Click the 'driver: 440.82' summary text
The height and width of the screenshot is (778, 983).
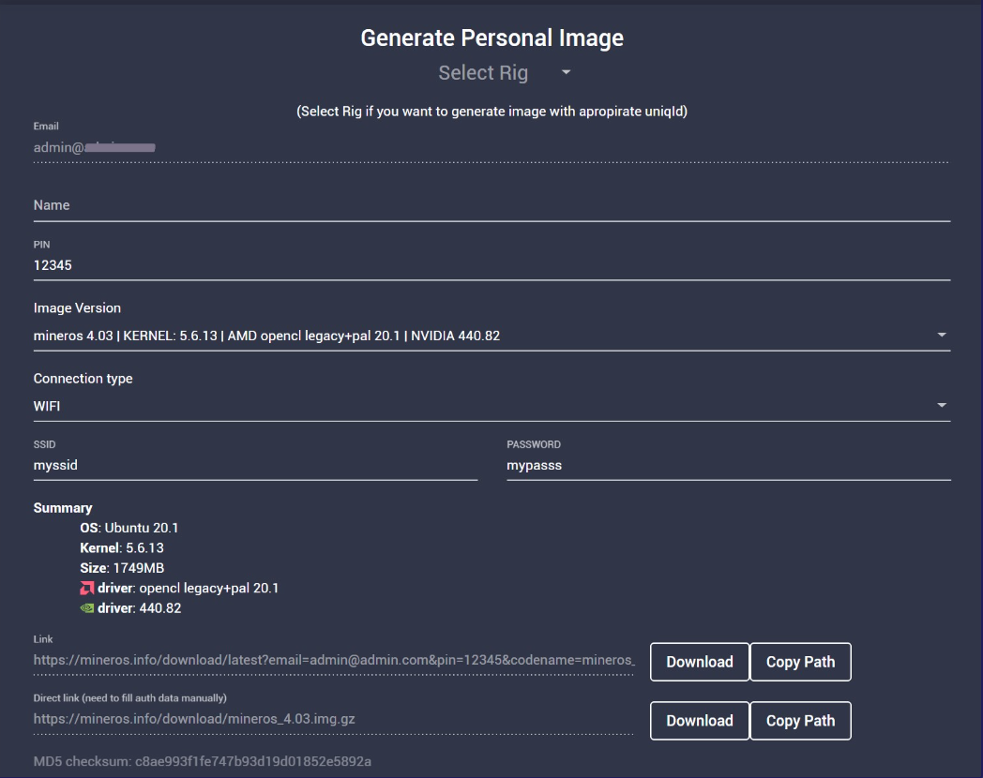(x=139, y=608)
